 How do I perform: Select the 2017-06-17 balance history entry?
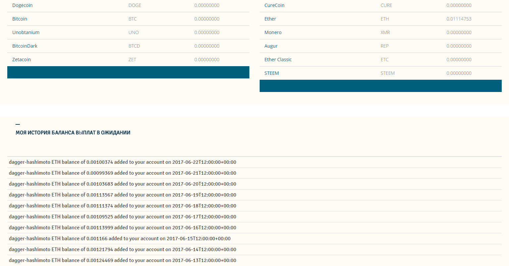254,217
